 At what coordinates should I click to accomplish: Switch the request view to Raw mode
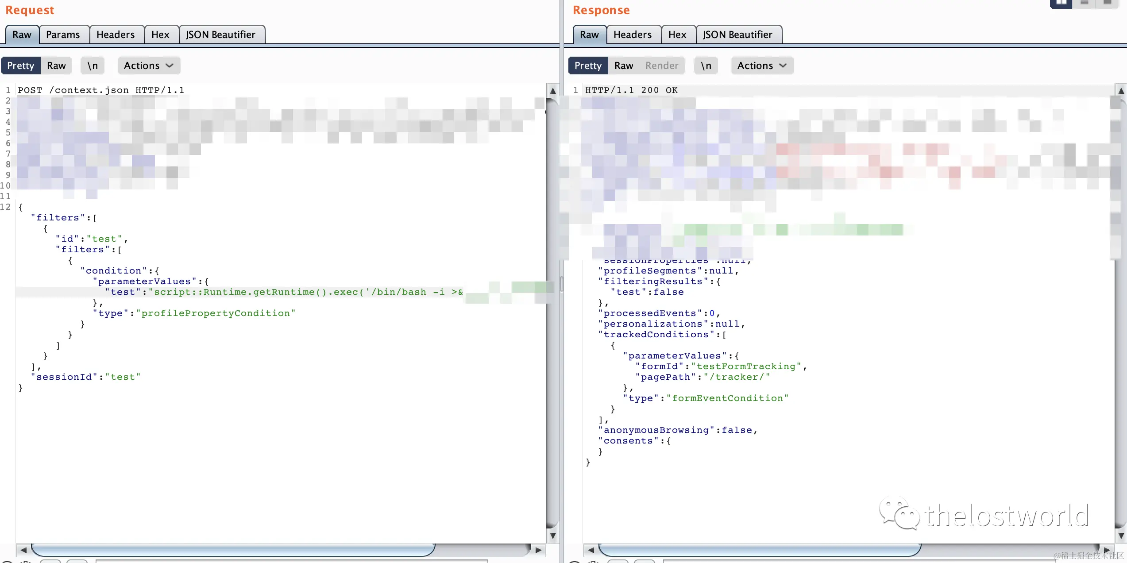coord(56,66)
